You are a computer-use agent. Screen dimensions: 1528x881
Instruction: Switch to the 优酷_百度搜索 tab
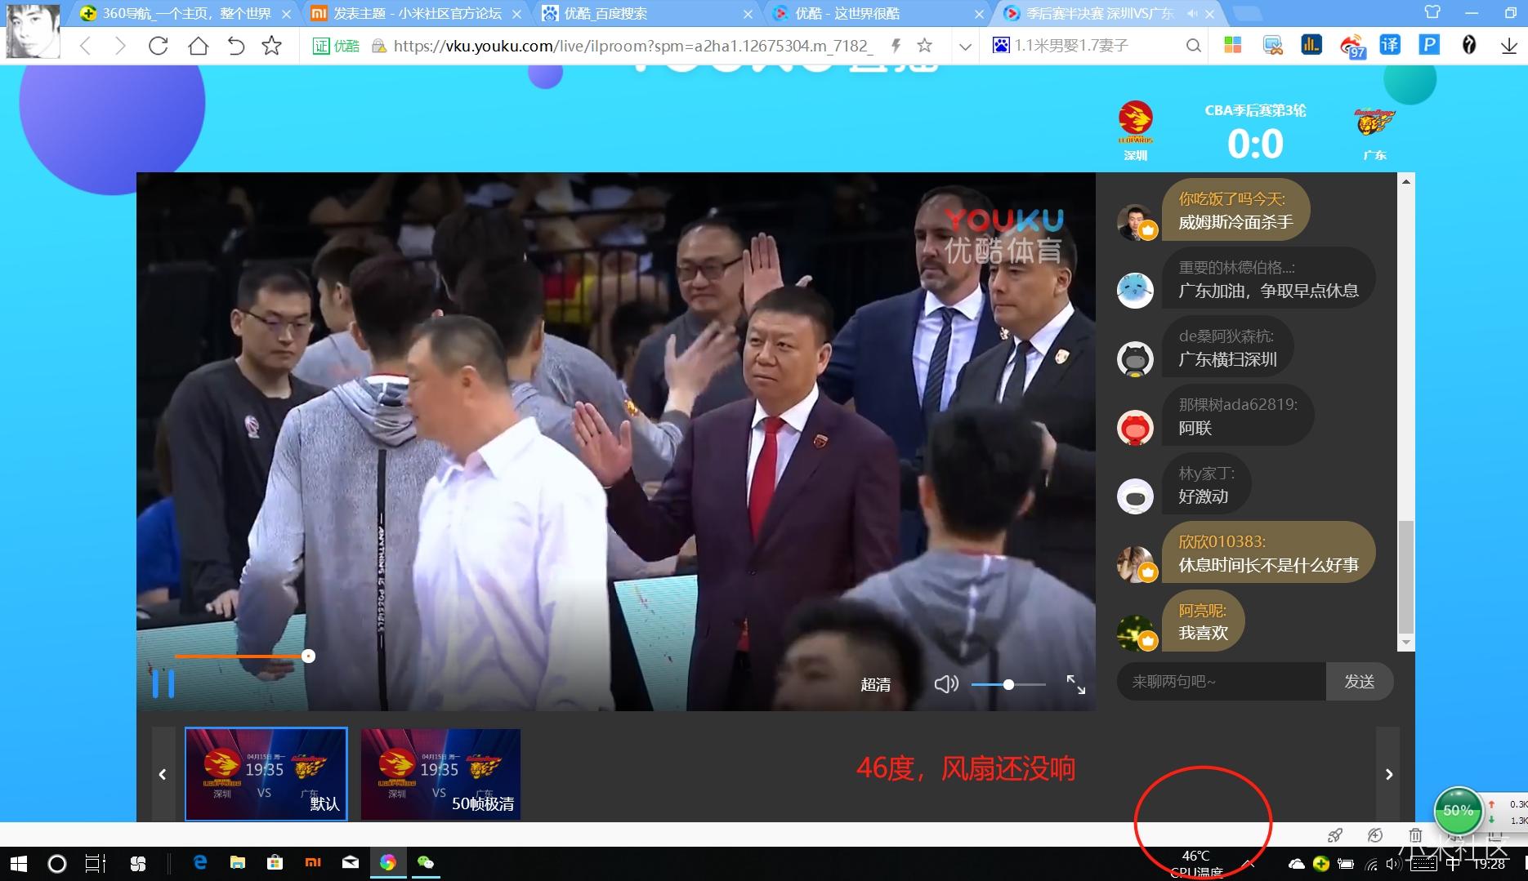pyautogui.click(x=648, y=13)
